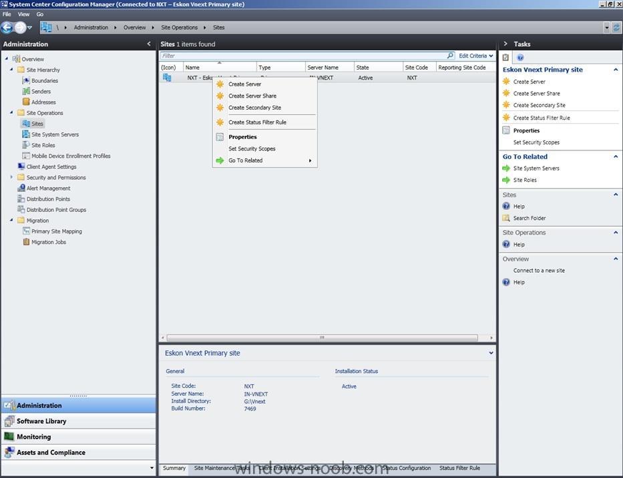Open the Monitoring workspace
The width and height of the screenshot is (623, 478).
click(78, 437)
